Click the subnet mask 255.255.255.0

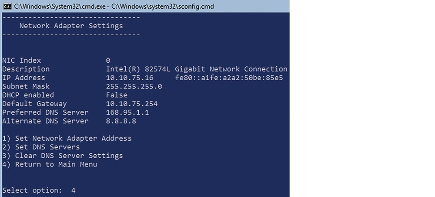pos(134,86)
